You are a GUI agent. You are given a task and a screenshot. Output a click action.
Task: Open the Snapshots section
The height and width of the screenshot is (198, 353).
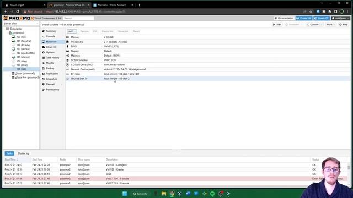click(x=51, y=79)
